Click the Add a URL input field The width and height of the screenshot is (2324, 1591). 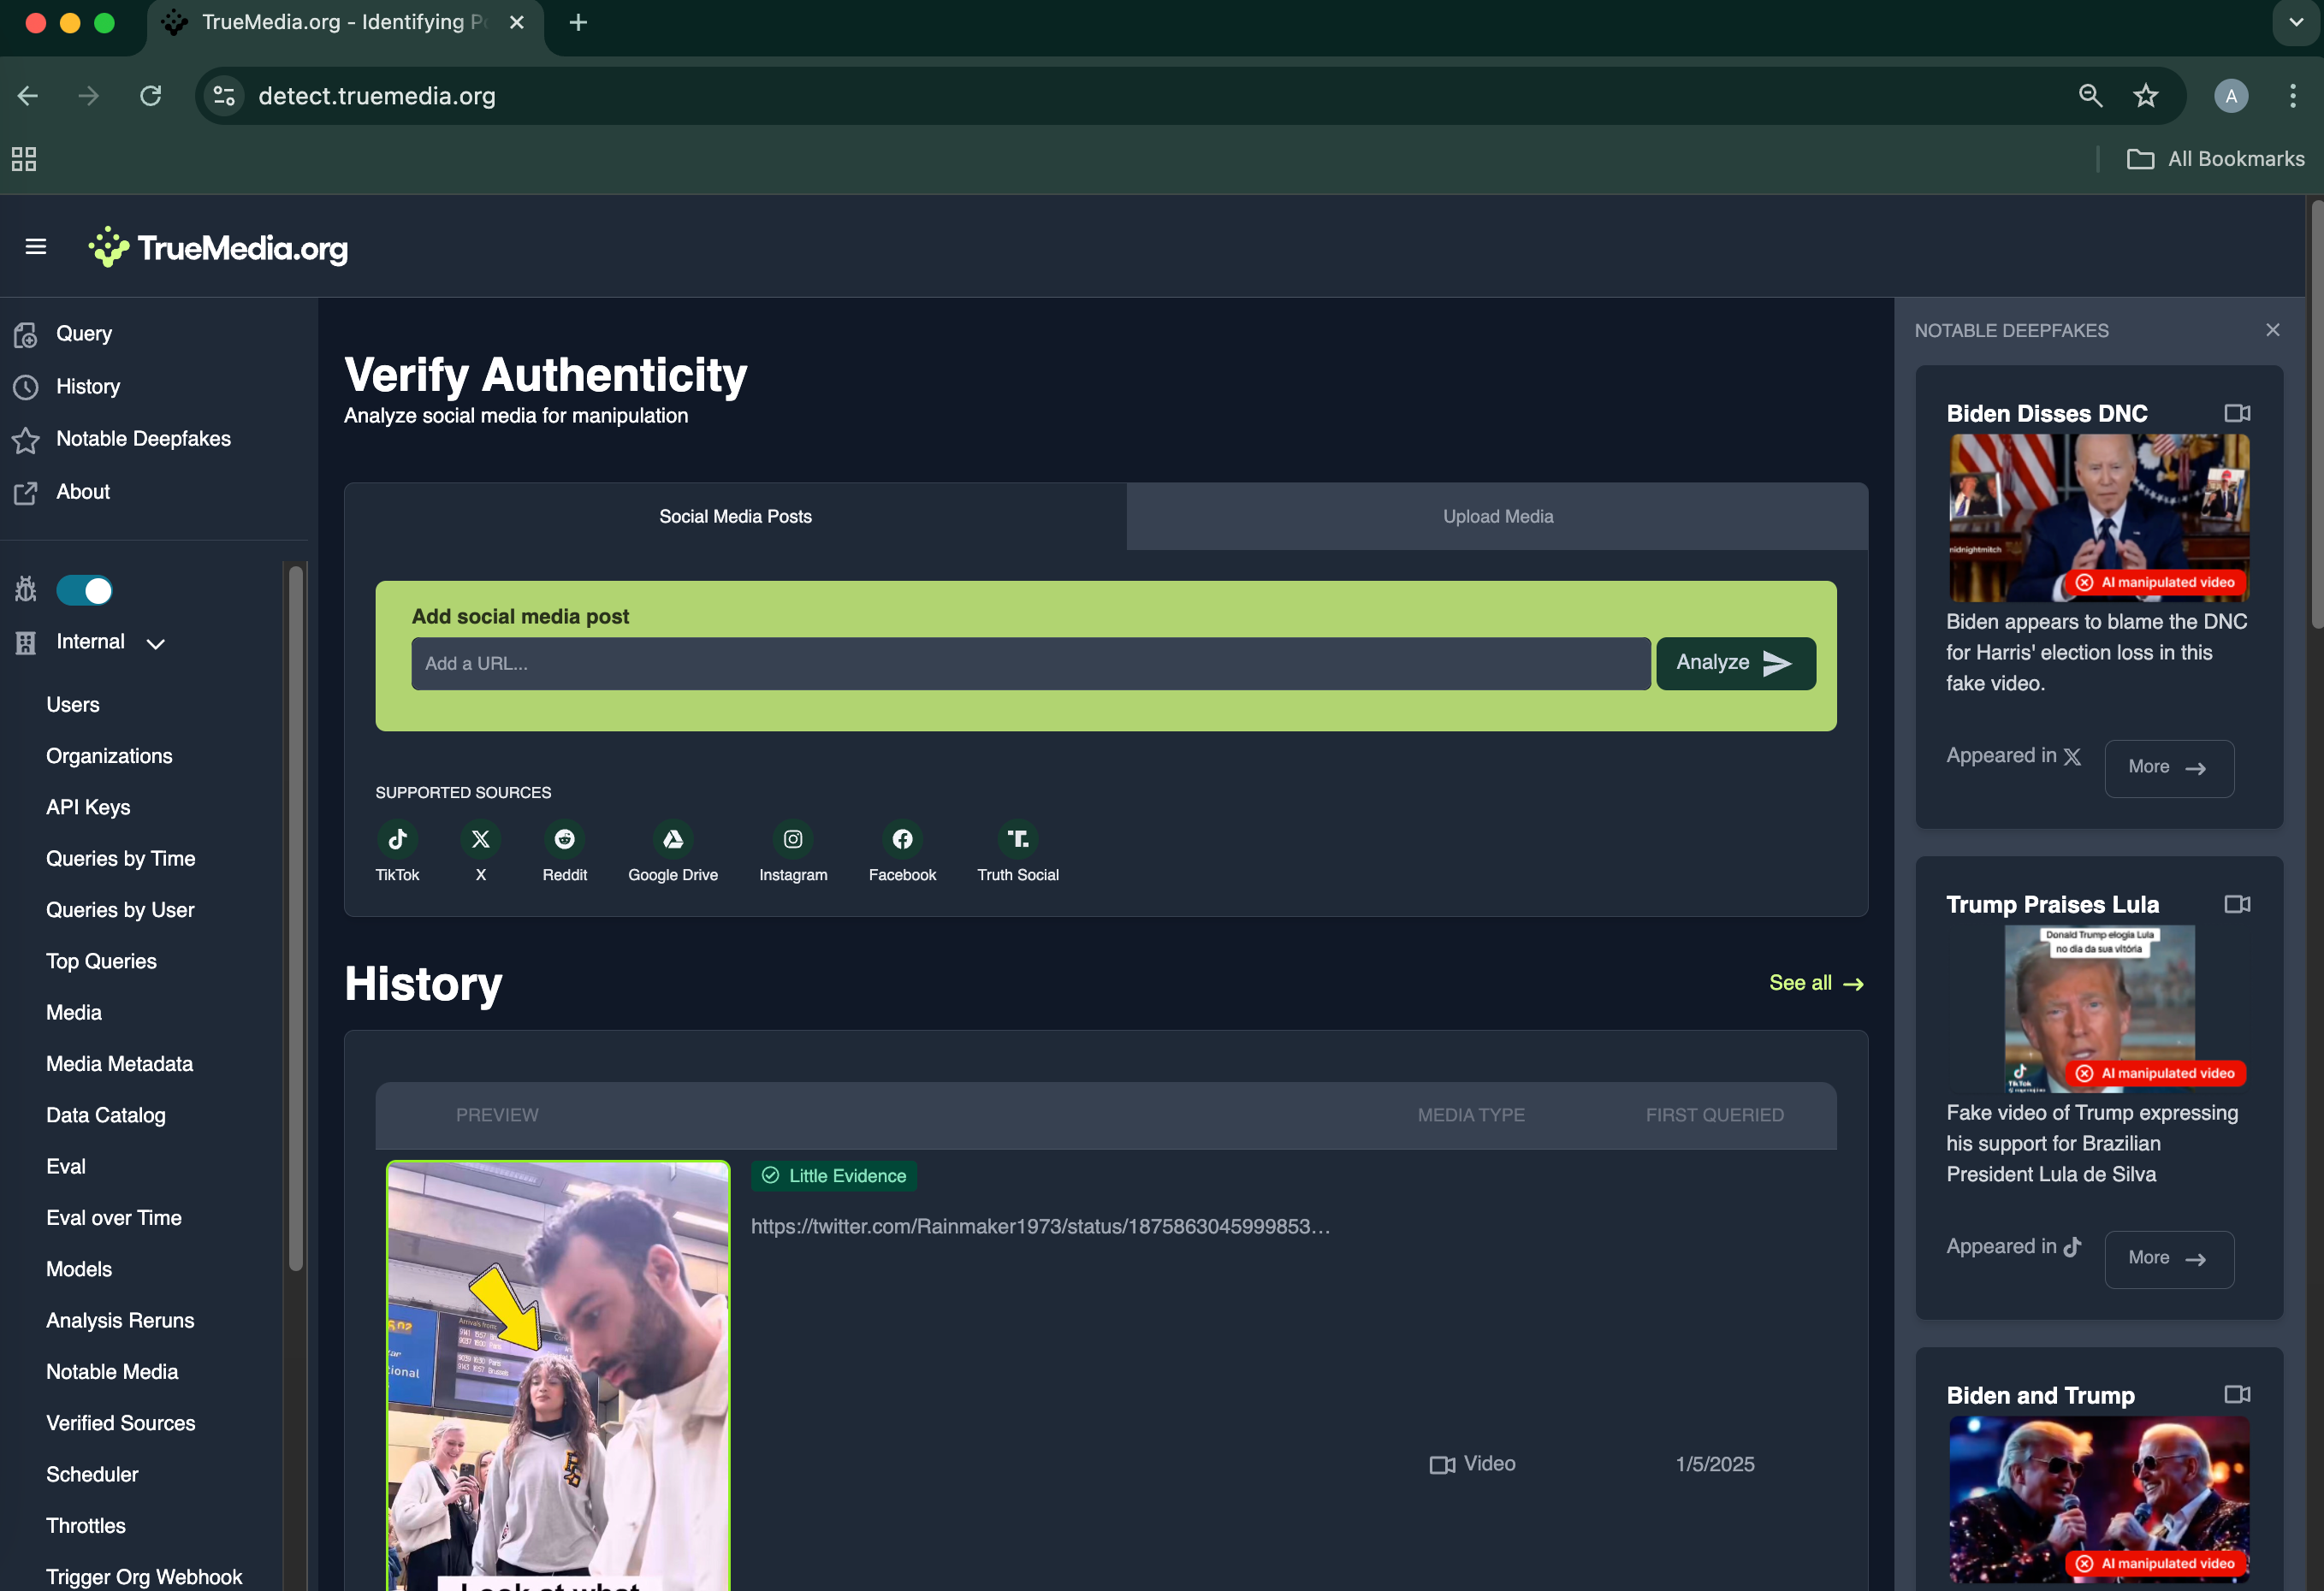click(1030, 664)
